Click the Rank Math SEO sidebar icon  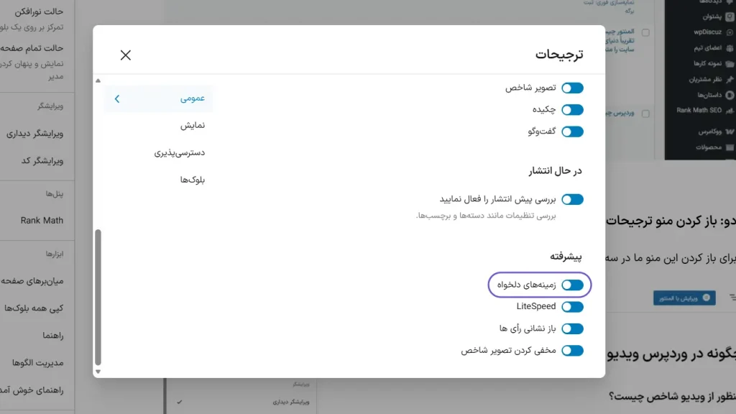point(730,110)
